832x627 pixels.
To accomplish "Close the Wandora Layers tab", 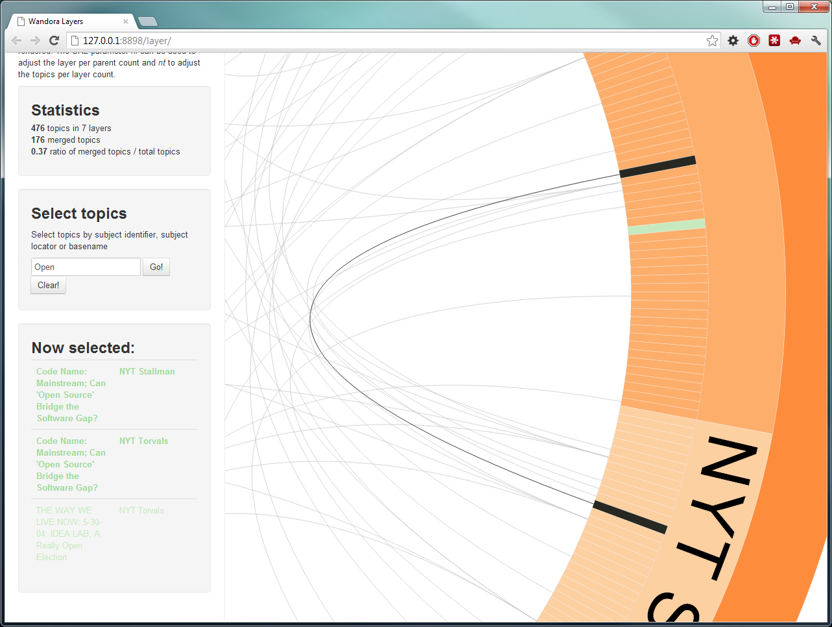I will coord(126,21).
